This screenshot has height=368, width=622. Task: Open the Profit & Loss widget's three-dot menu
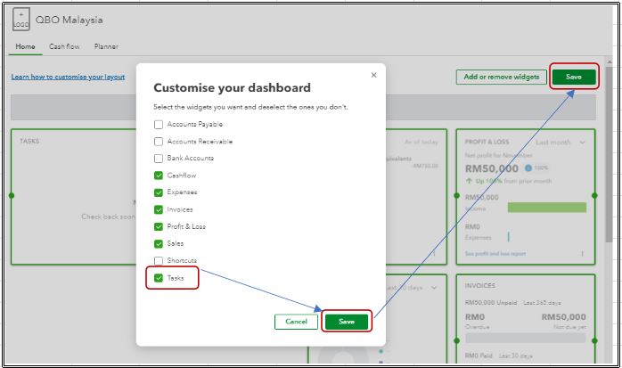582,253
